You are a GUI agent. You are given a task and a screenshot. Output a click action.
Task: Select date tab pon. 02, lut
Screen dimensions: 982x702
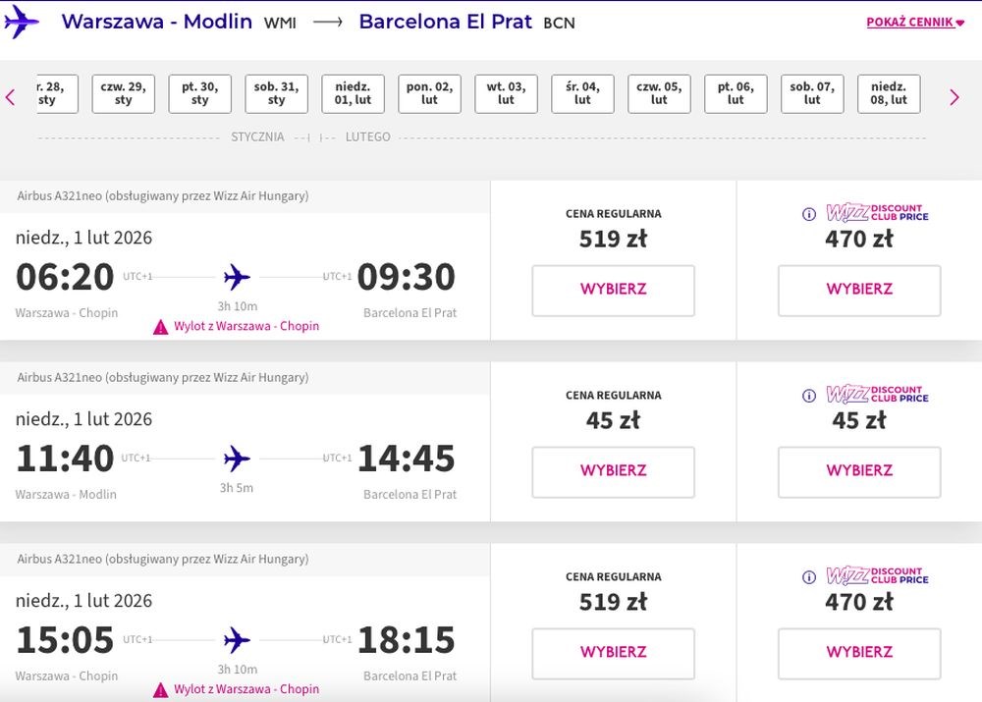coord(429,93)
